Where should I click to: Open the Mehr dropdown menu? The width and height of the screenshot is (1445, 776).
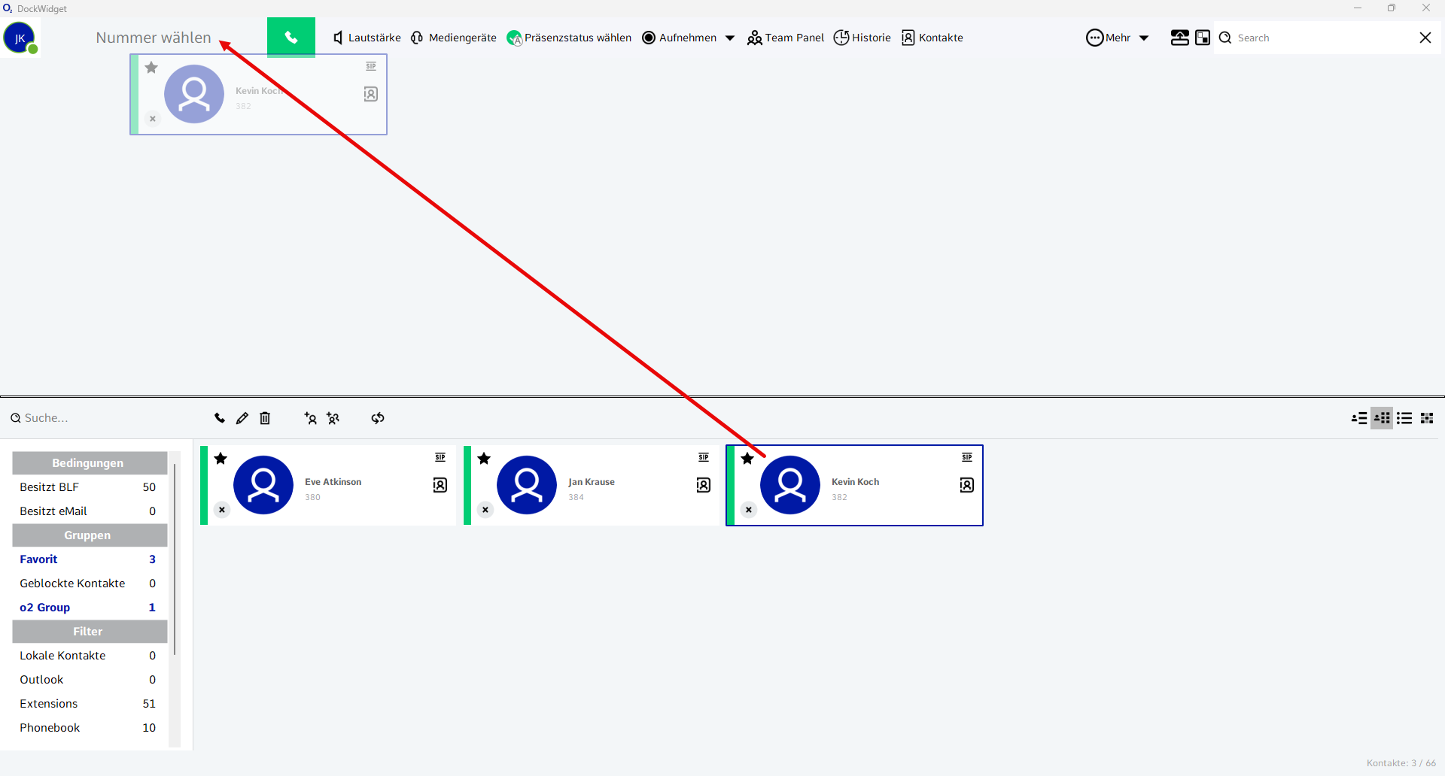click(x=1118, y=38)
